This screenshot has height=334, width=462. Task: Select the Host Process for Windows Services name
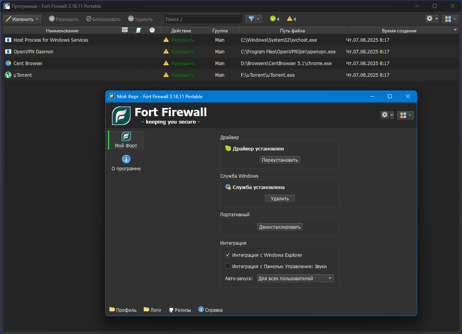click(51, 40)
